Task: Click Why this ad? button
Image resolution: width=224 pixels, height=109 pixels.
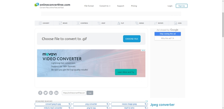Action: pos(168,38)
